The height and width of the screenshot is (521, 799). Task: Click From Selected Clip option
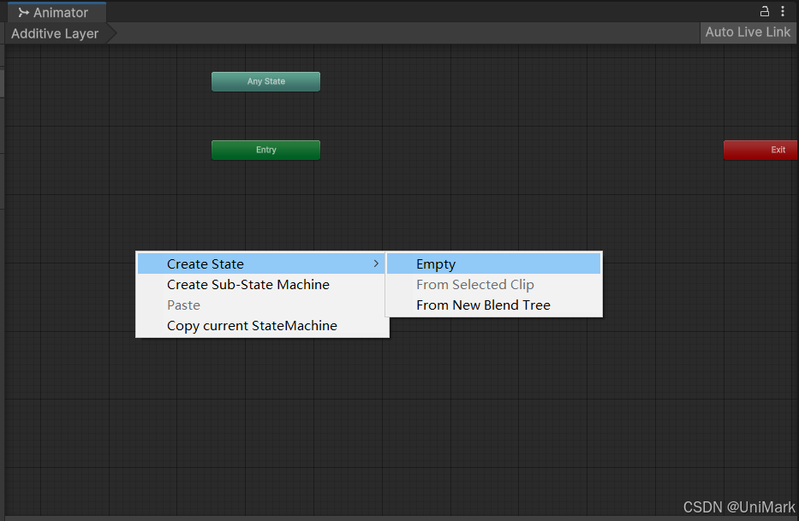coord(494,285)
